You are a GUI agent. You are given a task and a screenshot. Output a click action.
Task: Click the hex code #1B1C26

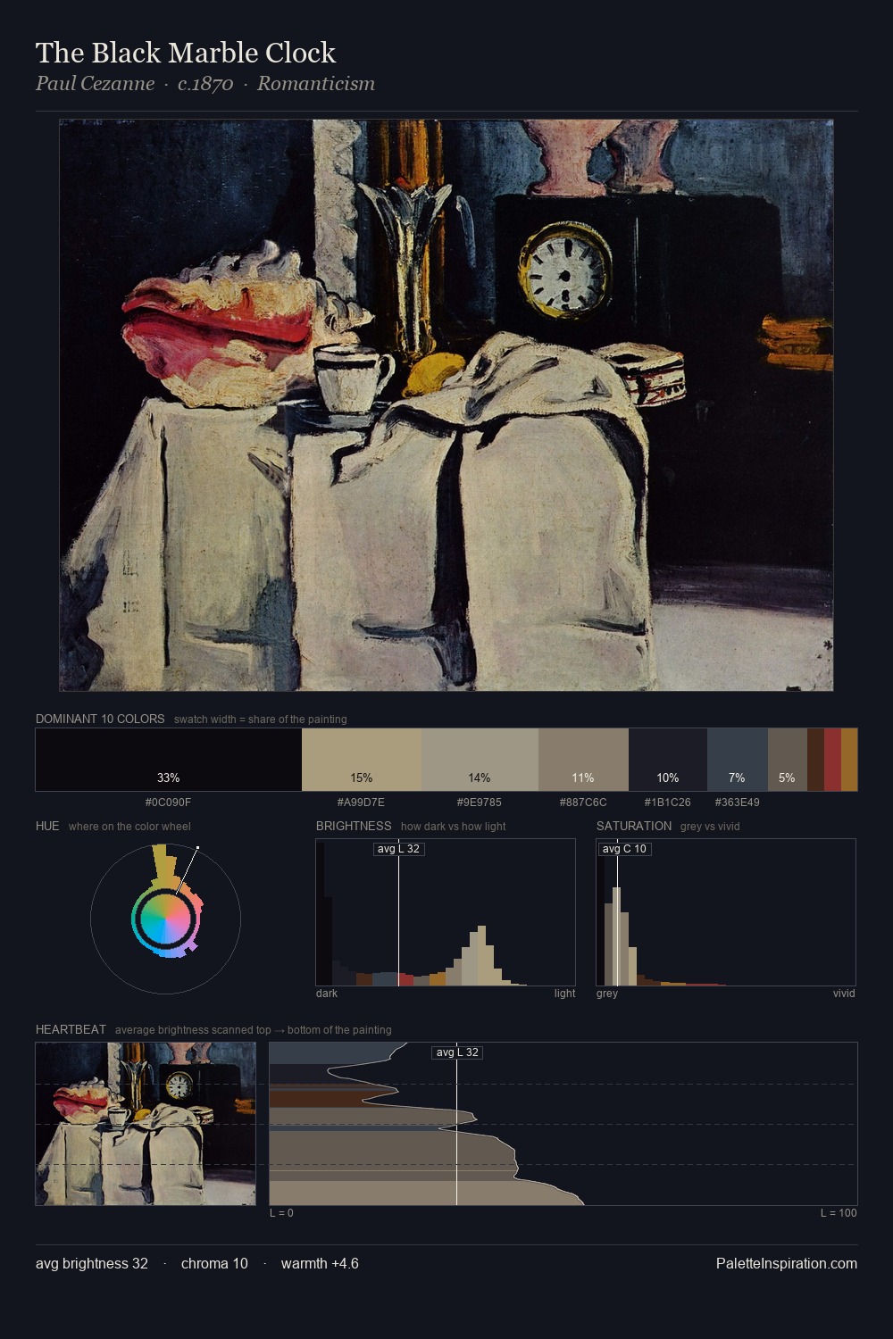tap(667, 803)
